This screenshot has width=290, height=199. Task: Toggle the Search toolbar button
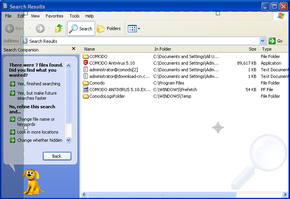pos(81,28)
